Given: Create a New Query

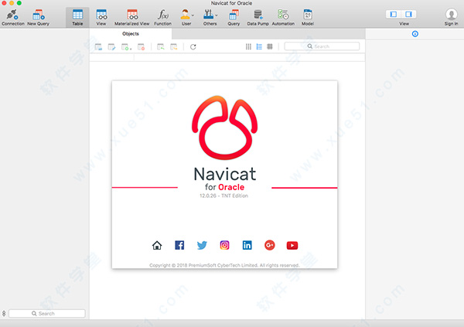Looking at the screenshot, I should [38, 17].
